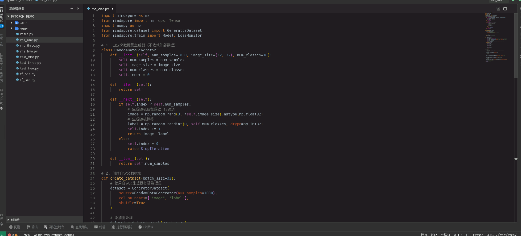Click the class RandomDataGenerator definition line
The height and width of the screenshot is (236, 521).
(130, 50)
